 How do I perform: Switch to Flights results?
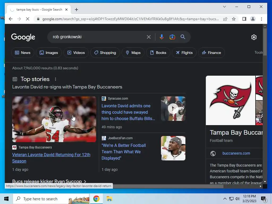184,53
